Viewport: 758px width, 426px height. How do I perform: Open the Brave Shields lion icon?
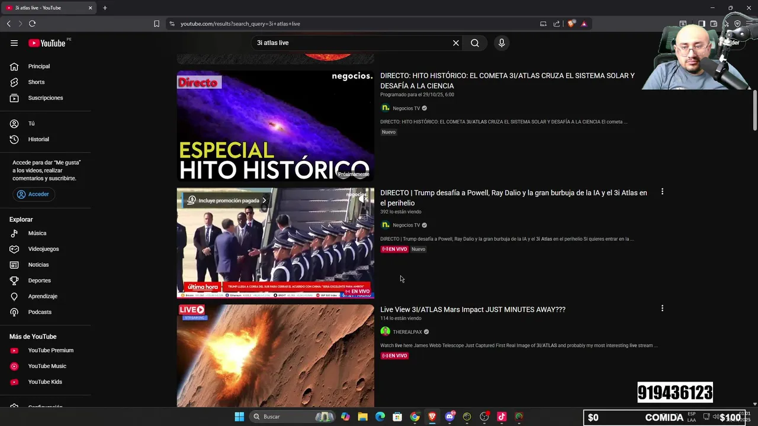[x=571, y=24]
